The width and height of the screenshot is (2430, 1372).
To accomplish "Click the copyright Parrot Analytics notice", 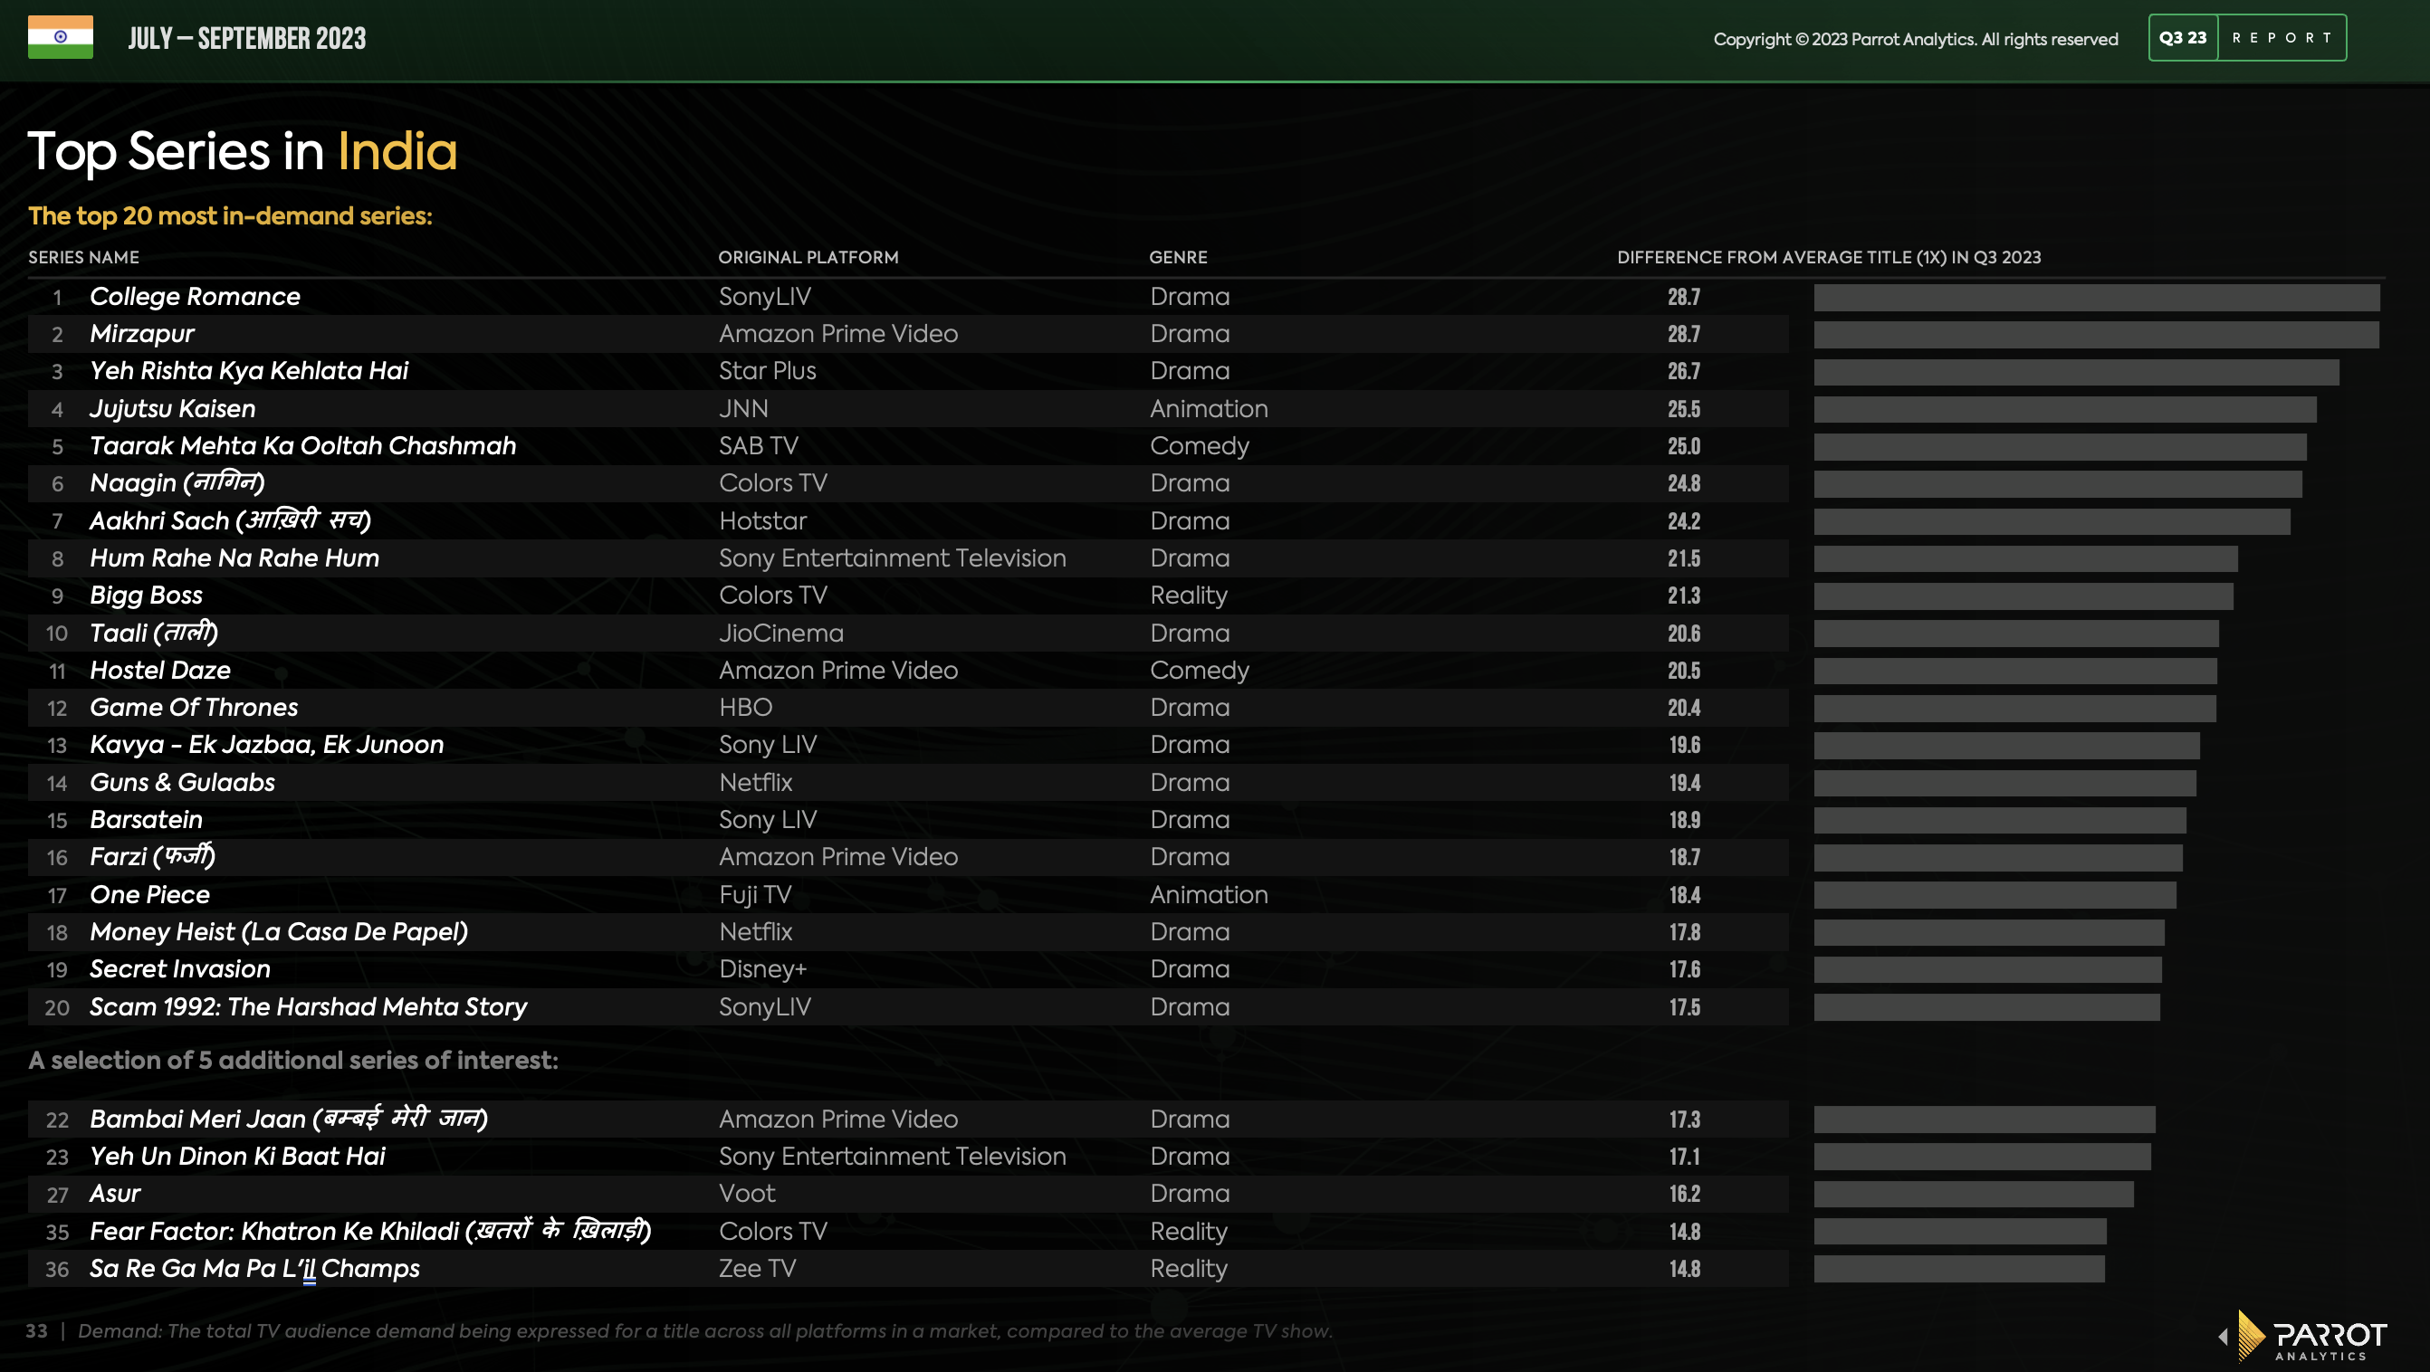I will tap(1915, 39).
